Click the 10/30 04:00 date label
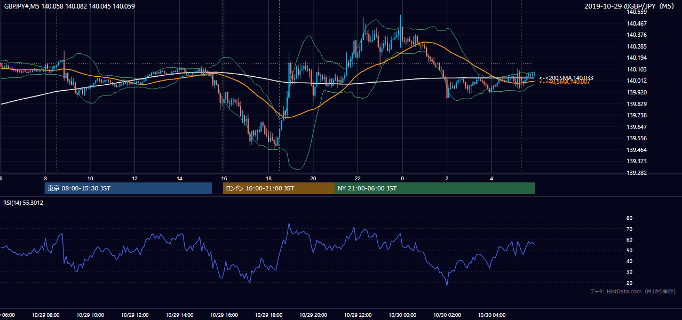 coord(492,315)
